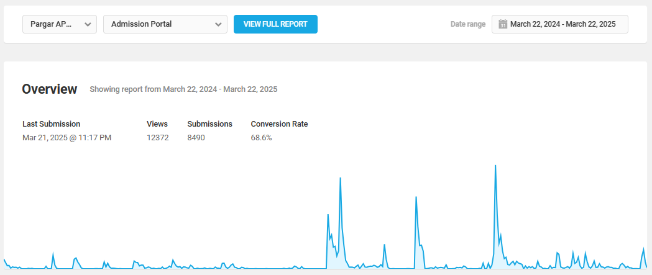Select the 12372 views count

[158, 137]
